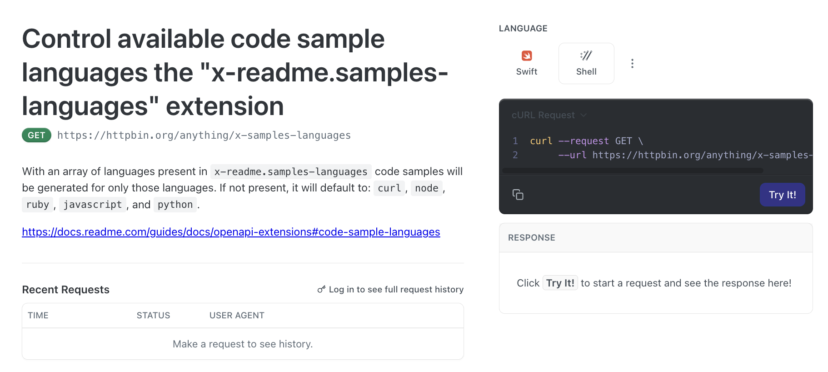Click the horizontal scrollbar under the code

tap(633, 171)
